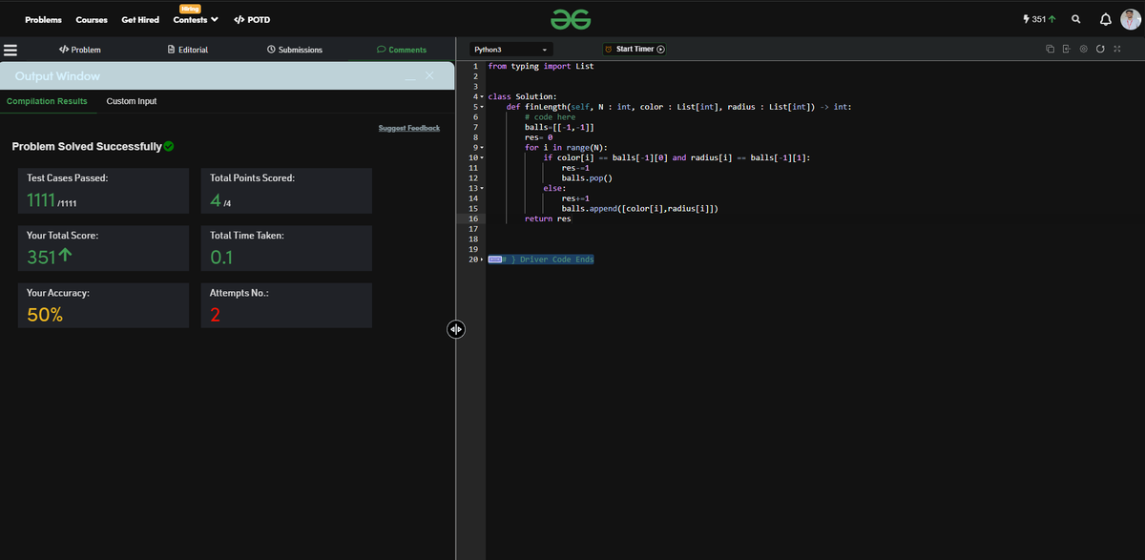Open the POTD link
Screen dimensions: 1145x560
click(252, 20)
